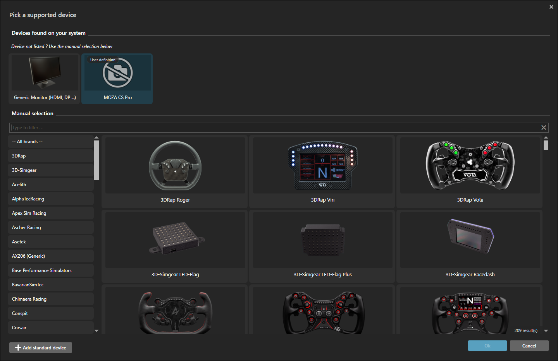
Task: Click the brand list scroll-down arrow
Action: click(96, 331)
